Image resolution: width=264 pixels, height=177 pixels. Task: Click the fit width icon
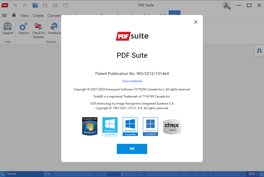(191, 174)
